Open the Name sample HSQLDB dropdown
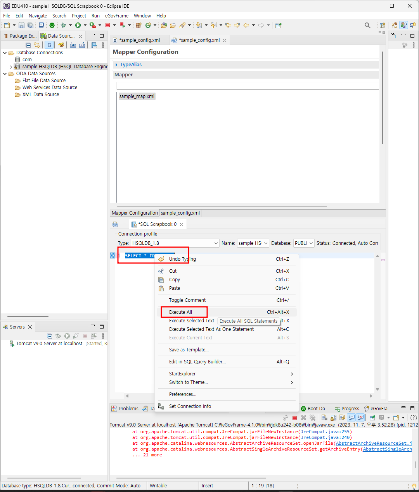 point(266,243)
